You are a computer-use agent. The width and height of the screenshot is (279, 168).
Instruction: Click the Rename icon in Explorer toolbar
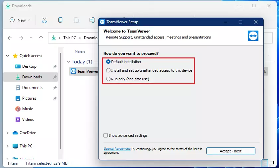92,20
